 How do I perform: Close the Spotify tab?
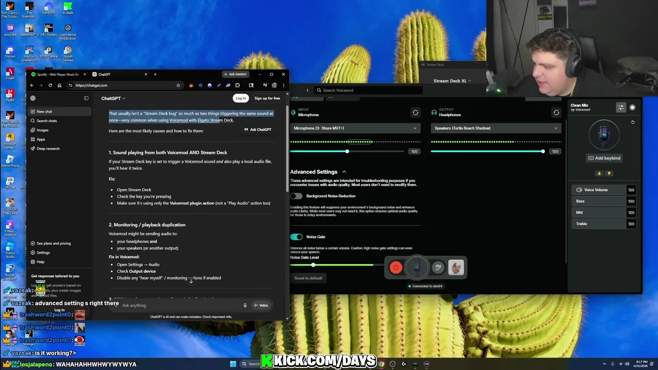84,74
